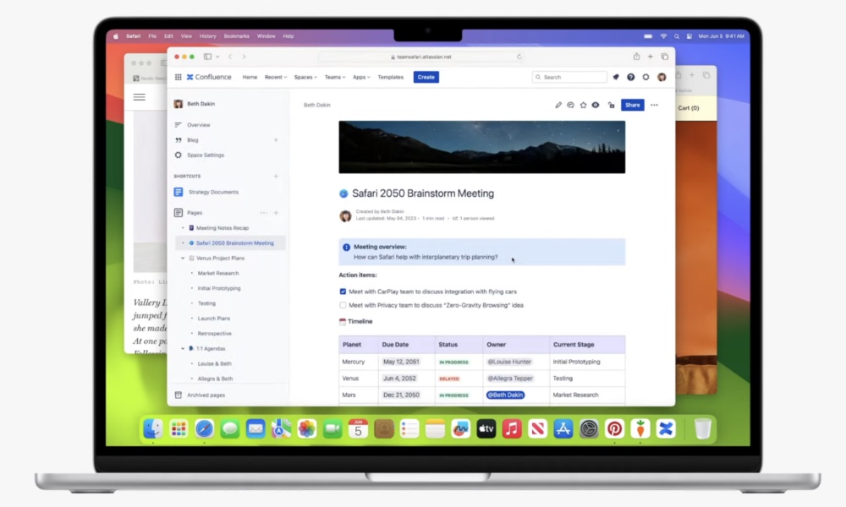
Task: Open the user profile avatar in header
Action: tap(662, 77)
